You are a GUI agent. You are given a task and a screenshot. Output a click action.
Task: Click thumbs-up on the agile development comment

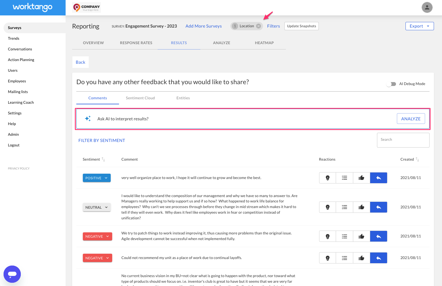361,237
